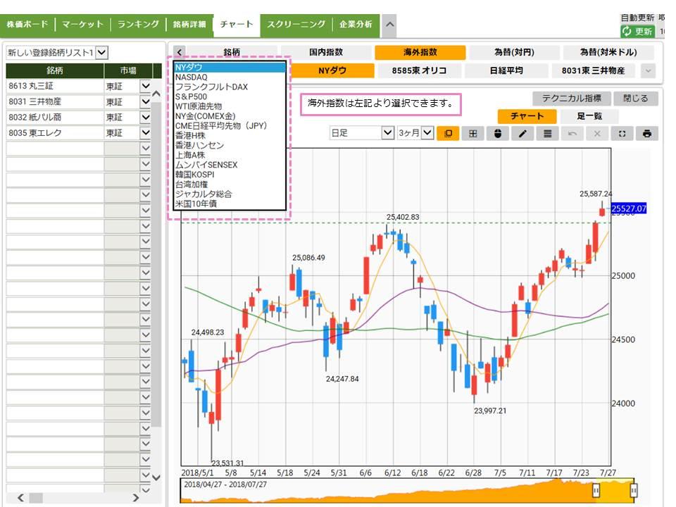Click the テクニカル指標 button
676x507 pixels.
point(571,99)
